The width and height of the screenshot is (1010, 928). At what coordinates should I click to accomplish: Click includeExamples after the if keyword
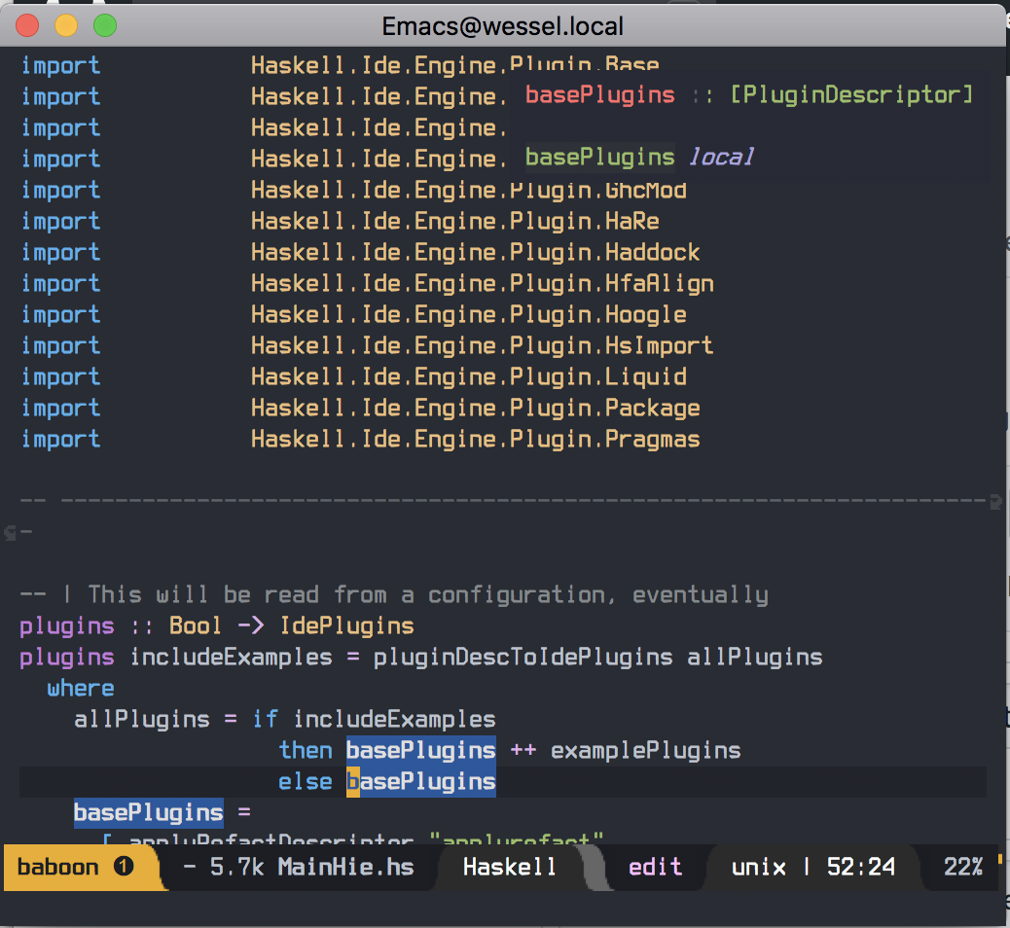tap(394, 719)
